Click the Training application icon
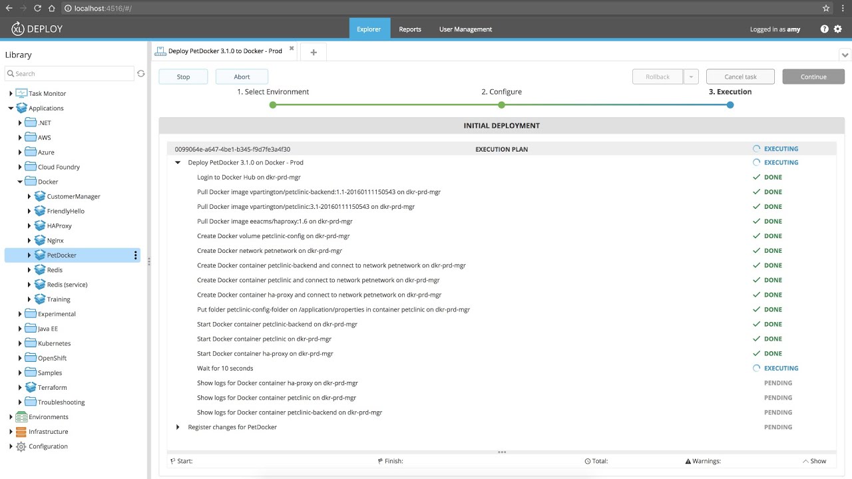 tap(40, 299)
